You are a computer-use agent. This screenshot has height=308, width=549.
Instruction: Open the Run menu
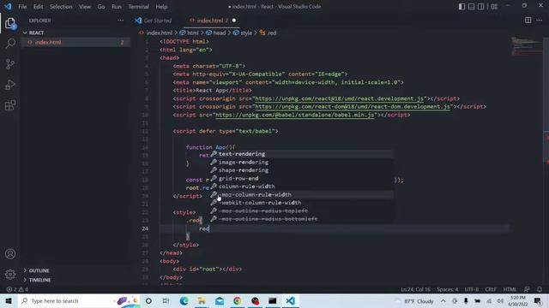click(x=117, y=7)
